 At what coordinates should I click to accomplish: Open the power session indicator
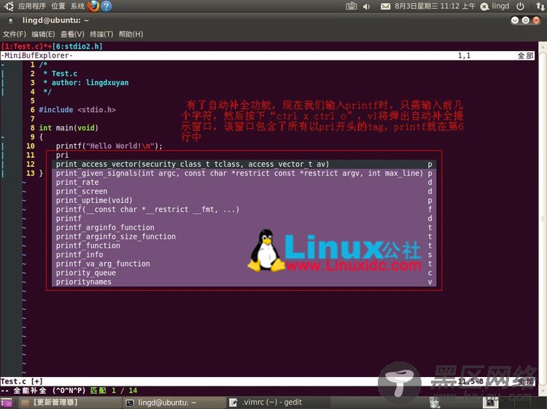pos(520,7)
